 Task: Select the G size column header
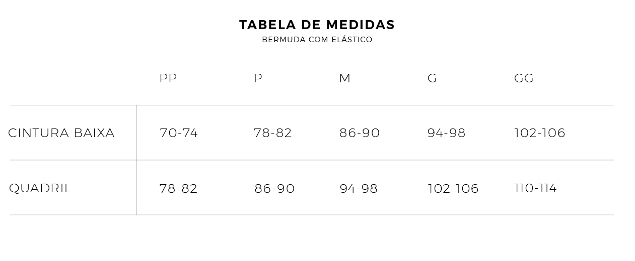(x=432, y=78)
